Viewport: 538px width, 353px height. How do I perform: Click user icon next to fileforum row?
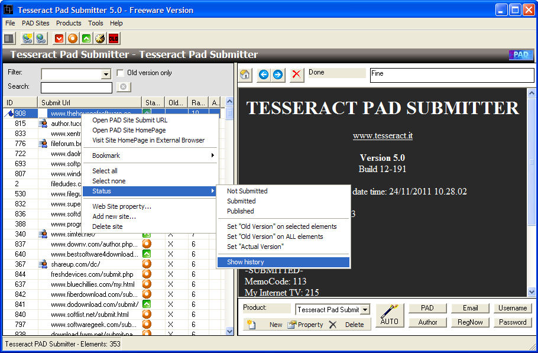click(x=43, y=144)
